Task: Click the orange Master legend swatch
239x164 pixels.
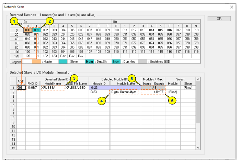Action: pyautogui.click(x=36, y=62)
